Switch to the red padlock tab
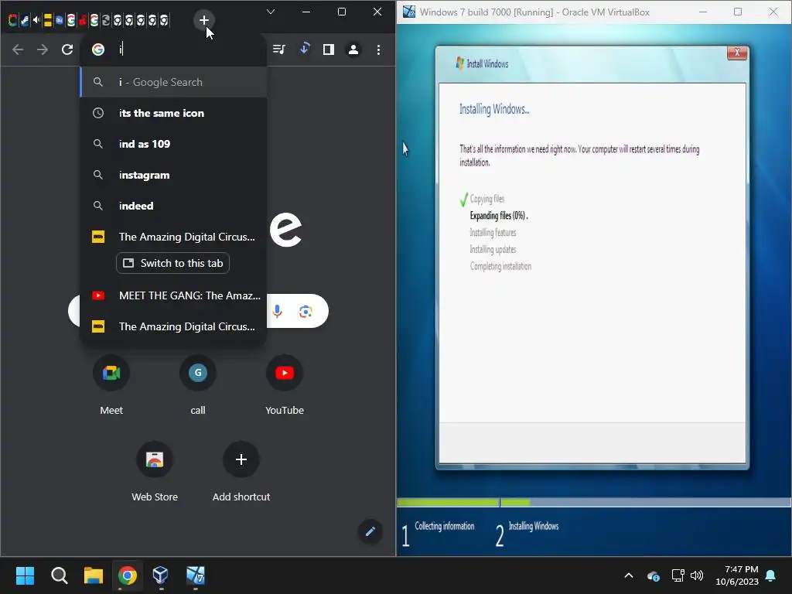 coord(82,20)
